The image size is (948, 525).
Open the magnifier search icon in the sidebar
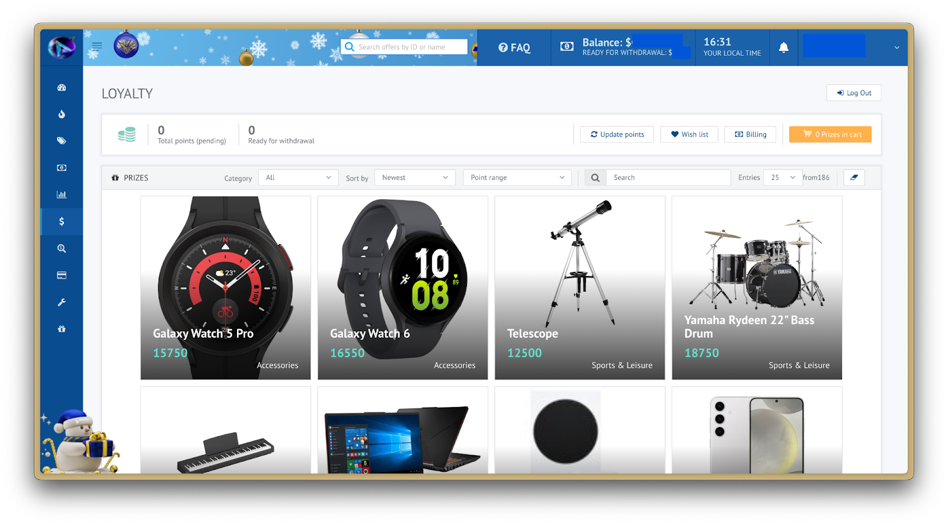click(x=62, y=248)
